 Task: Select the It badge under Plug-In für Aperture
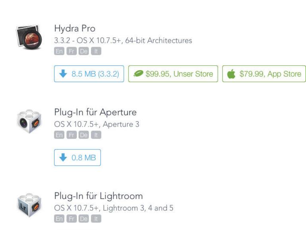tap(96, 135)
